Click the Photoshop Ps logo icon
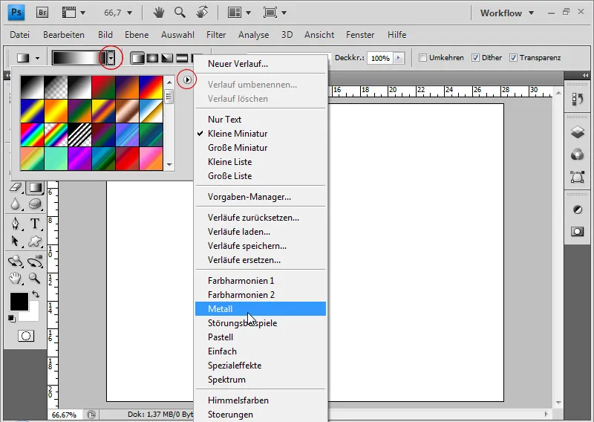Image resolution: width=594 pixels, height=422 pixels. pos(16,12)
